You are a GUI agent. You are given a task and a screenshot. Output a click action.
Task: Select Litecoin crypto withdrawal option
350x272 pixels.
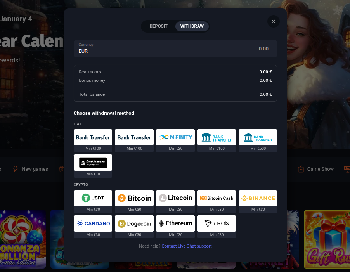coord(175,198)
